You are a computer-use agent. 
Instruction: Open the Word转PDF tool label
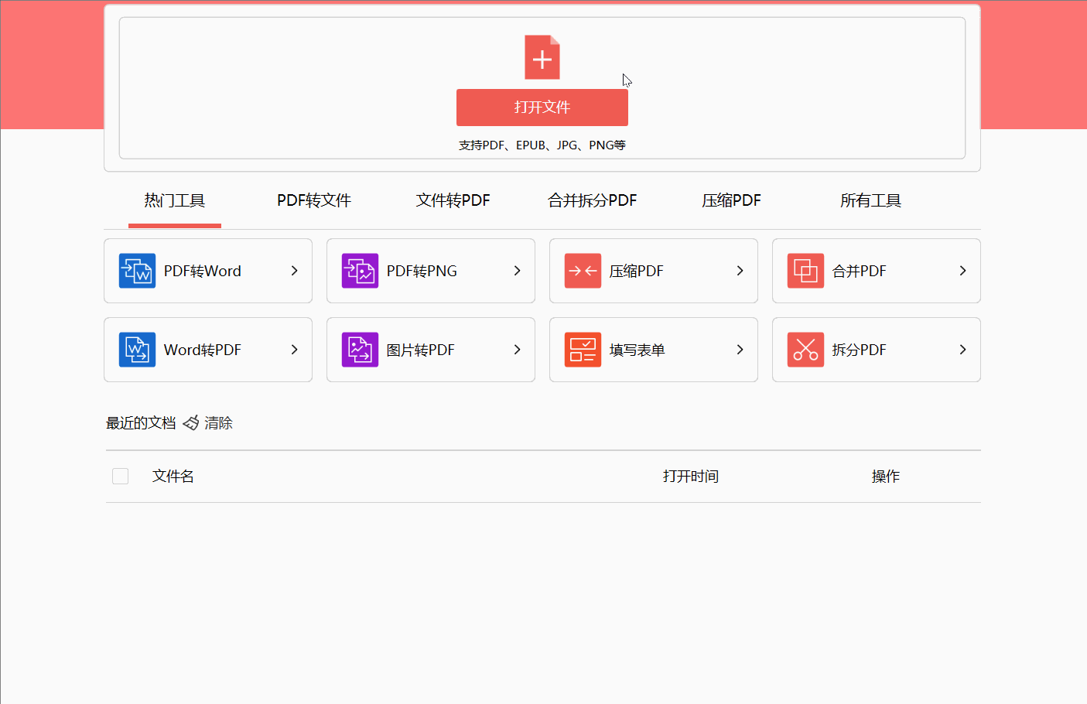click(x=203, y=350)
